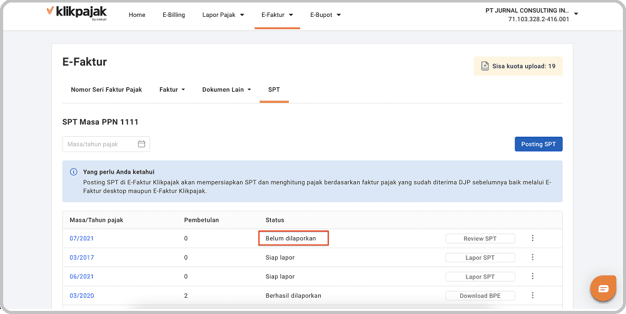
Task: Click the 'Berhasil dilaporkan' status text
Action: [x=293, y=296]
